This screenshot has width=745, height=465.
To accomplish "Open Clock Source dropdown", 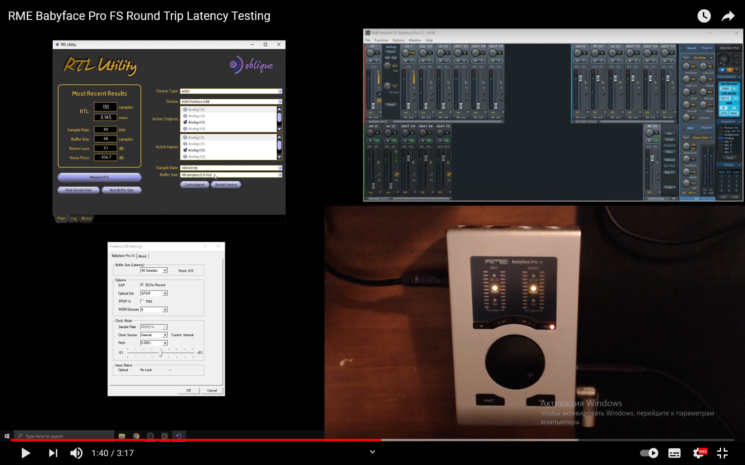I will pyautogui.click(x=154, y=335).
